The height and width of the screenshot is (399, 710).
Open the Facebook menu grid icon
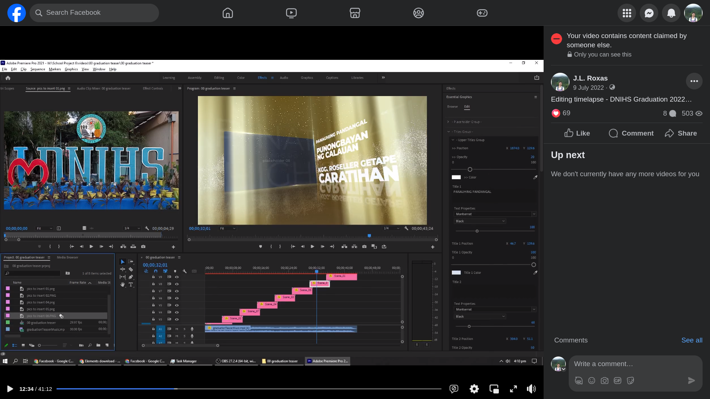(627, 13)
